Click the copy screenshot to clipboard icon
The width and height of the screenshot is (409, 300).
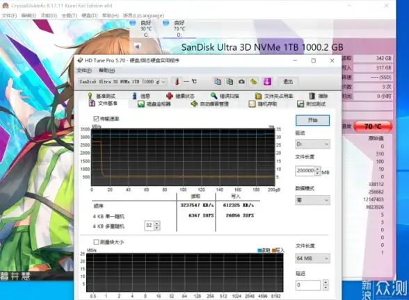point(230,81)
